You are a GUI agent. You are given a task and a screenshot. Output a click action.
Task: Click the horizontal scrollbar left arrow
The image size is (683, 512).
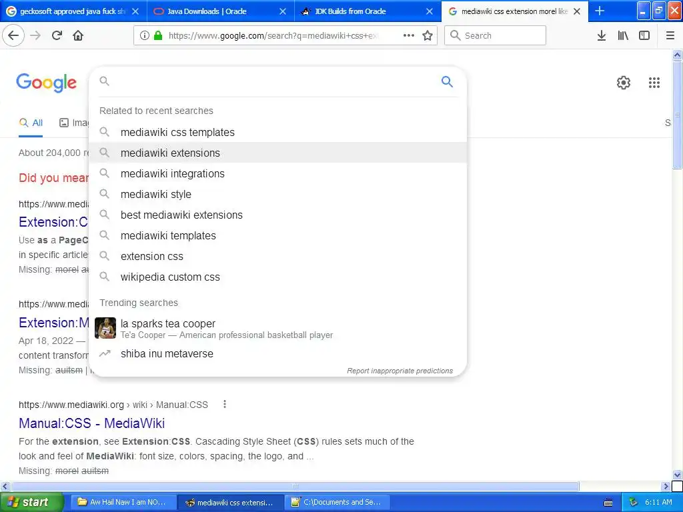point(5,486)
